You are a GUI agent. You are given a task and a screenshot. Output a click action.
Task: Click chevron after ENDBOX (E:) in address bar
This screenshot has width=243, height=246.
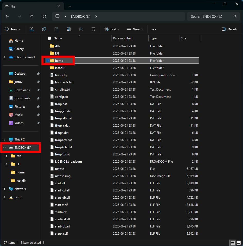tap(96, 16)
